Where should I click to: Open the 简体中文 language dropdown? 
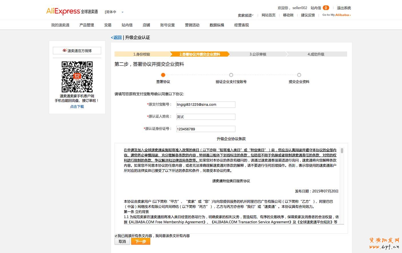114,12
